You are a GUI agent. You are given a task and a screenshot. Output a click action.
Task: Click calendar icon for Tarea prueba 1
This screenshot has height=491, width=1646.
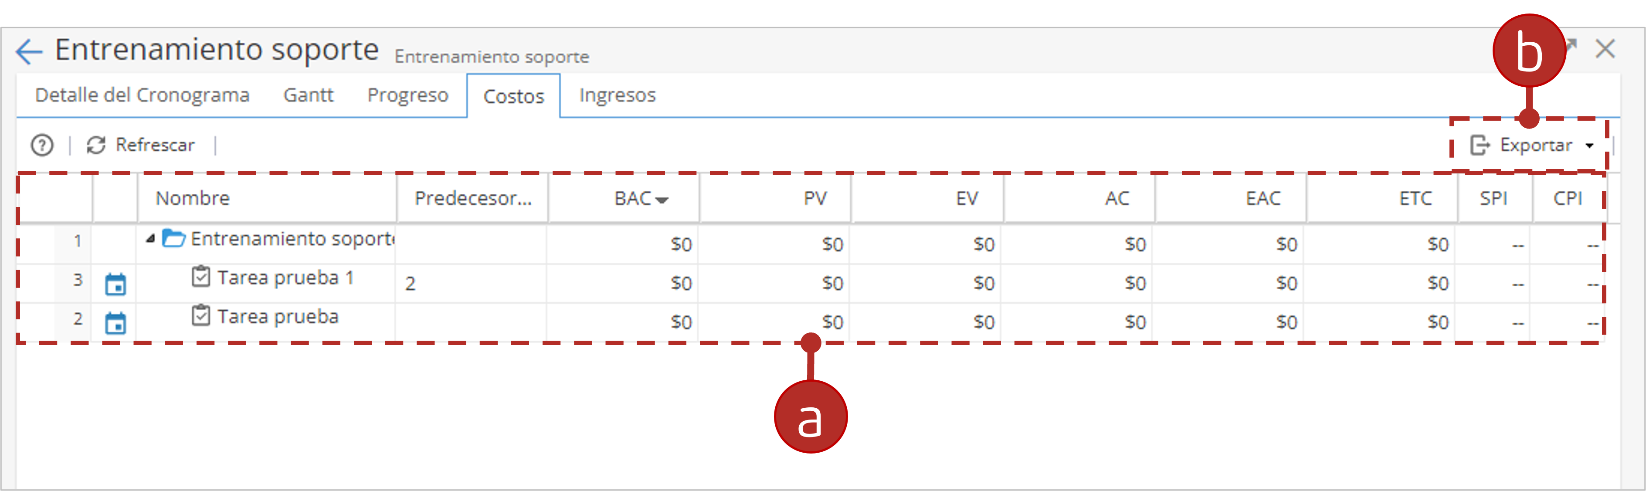pyautogui.click(x=115, y=284)
